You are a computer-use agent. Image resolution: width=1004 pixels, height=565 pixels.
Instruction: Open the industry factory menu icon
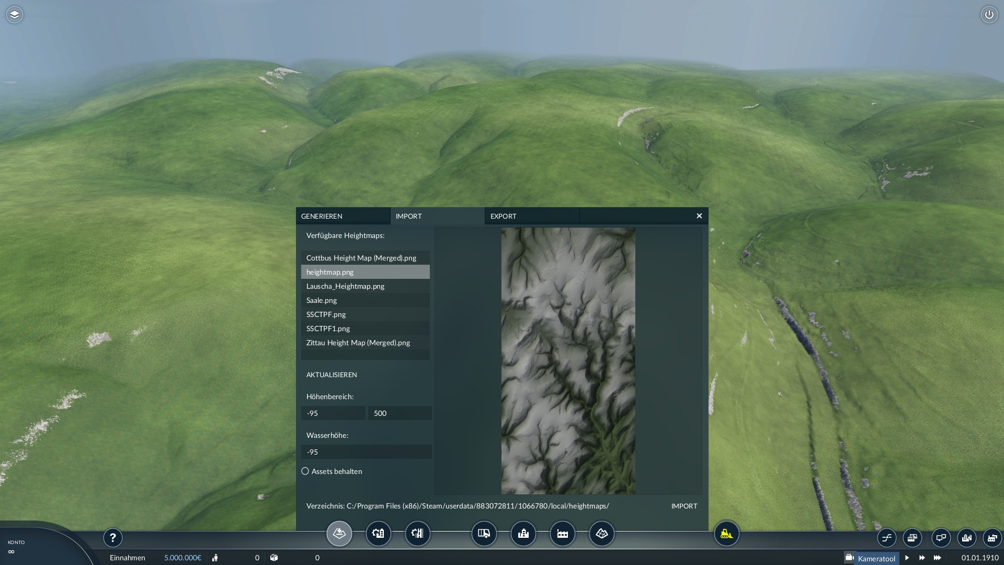click(562, 534)
